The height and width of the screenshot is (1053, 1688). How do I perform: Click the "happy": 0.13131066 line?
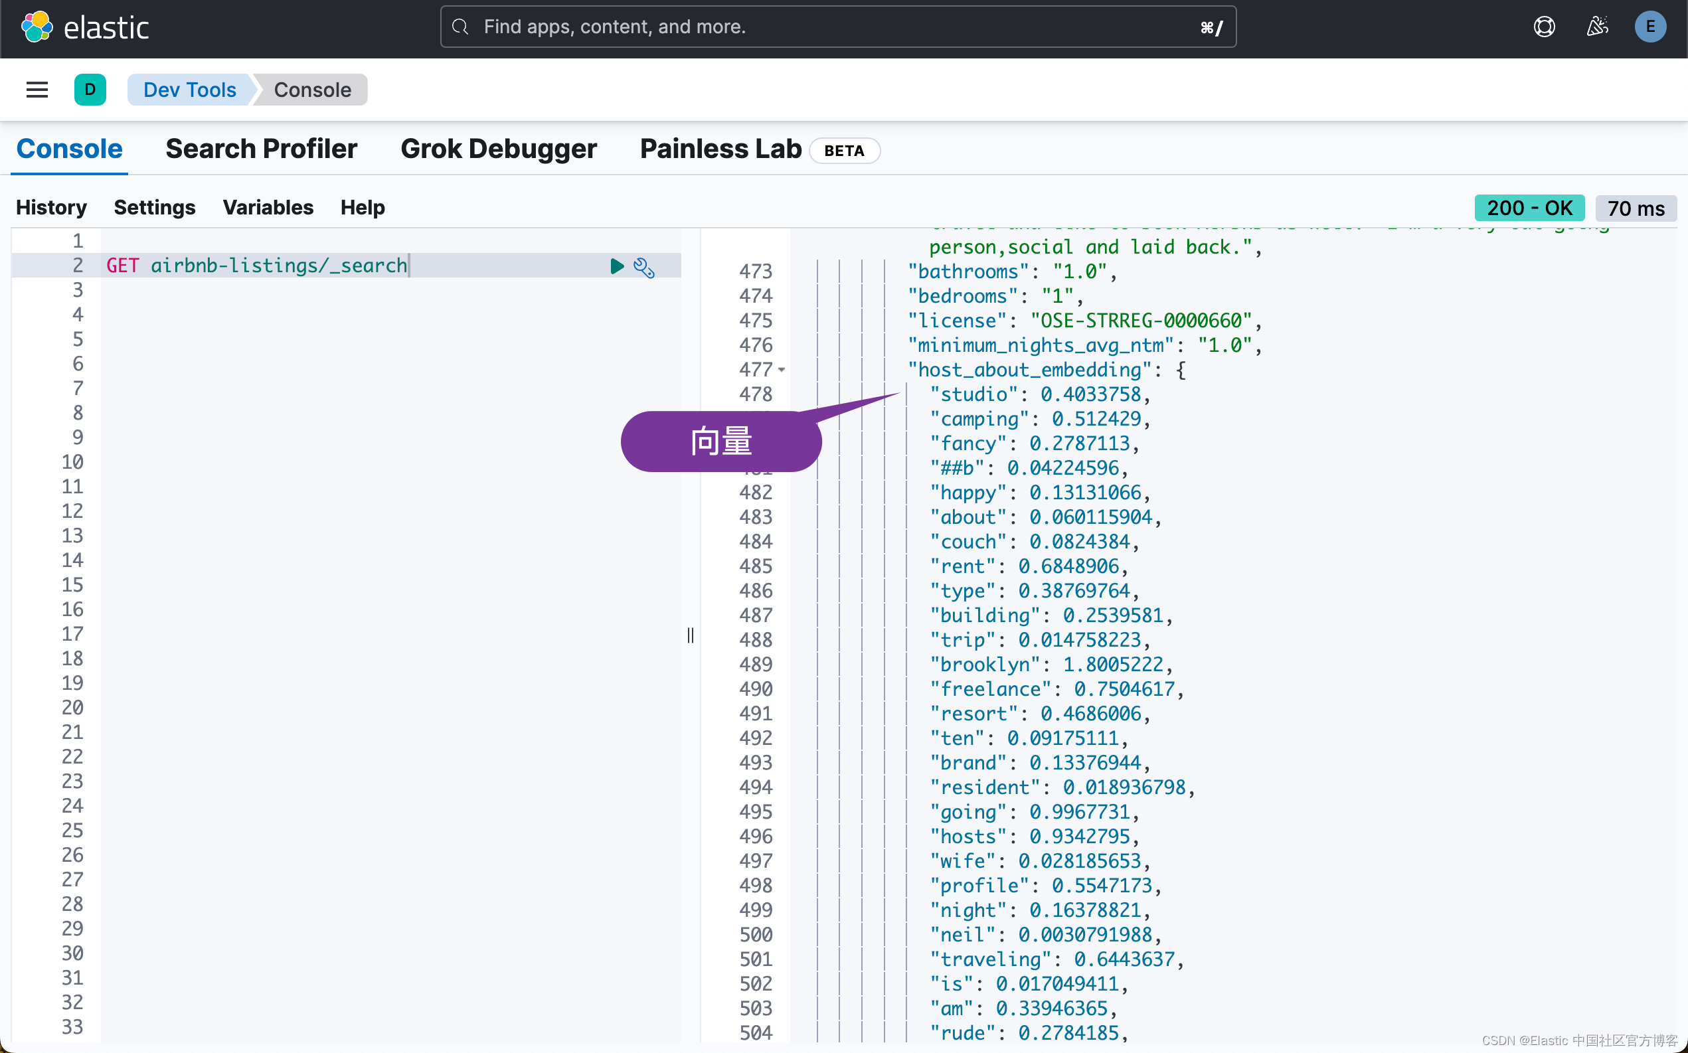(x=1039, y=493)
